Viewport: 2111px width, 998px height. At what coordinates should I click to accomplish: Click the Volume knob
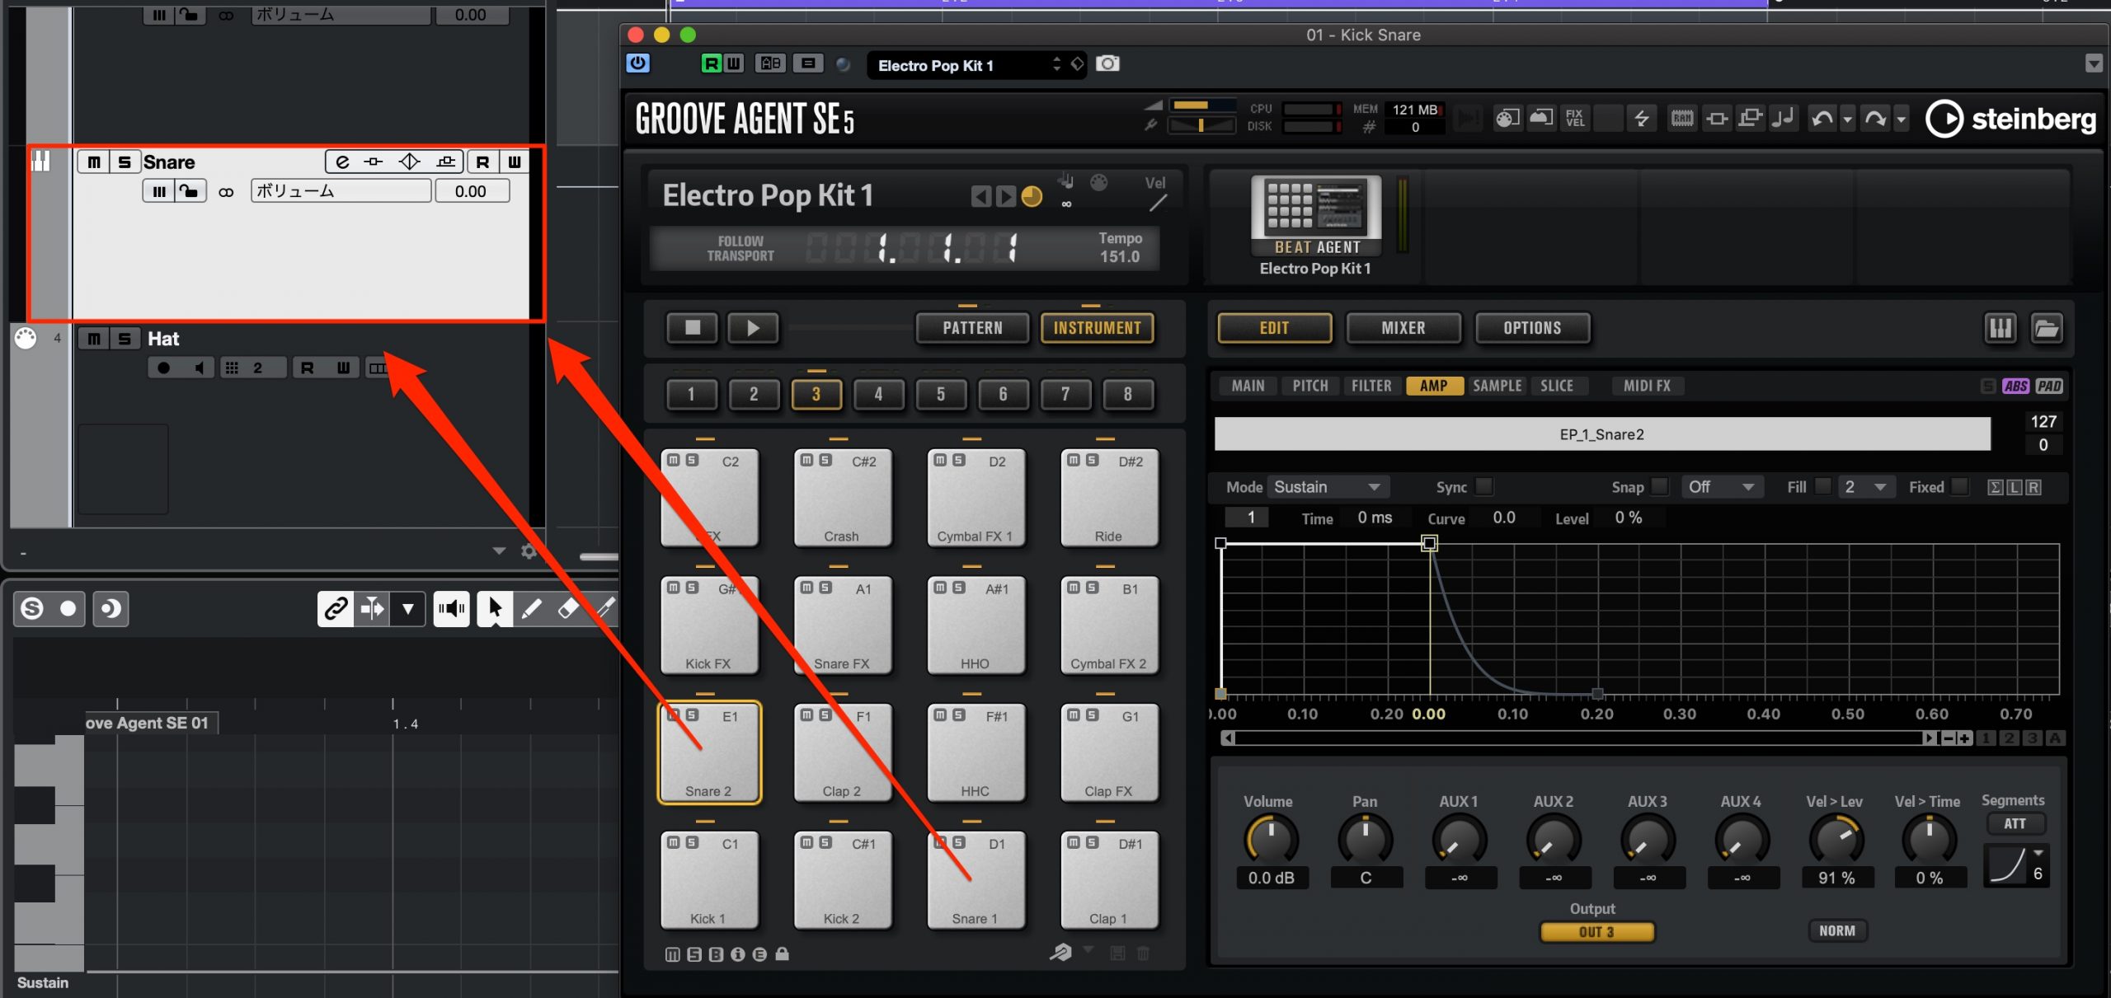pos(1271,841)
